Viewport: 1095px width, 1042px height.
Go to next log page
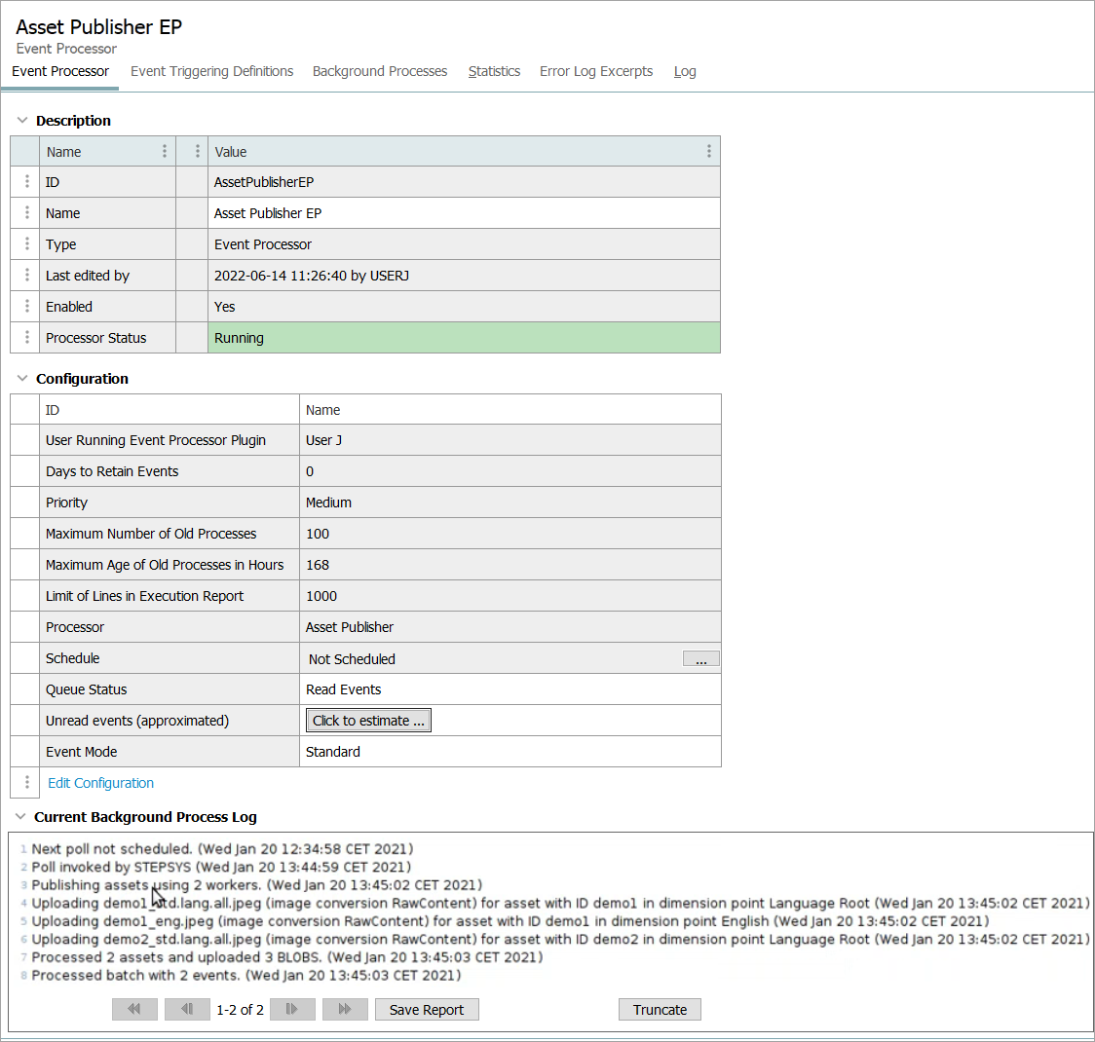(292, 1010)
